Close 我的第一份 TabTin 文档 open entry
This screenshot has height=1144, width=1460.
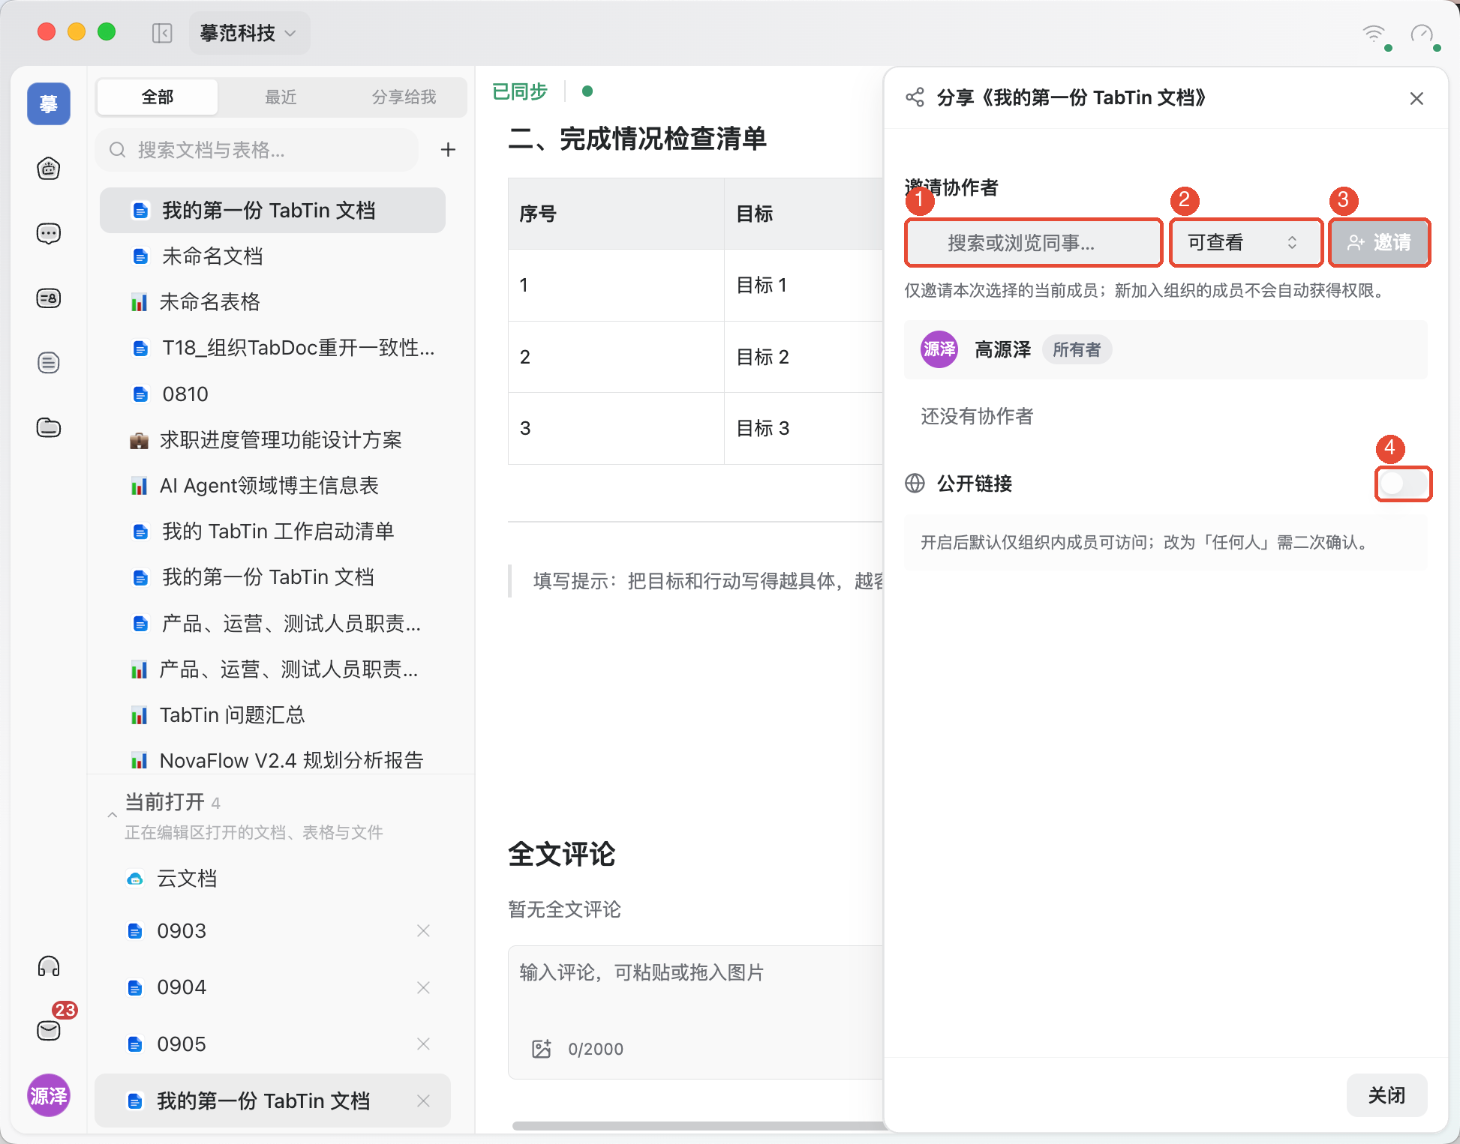pos(423,1101)
